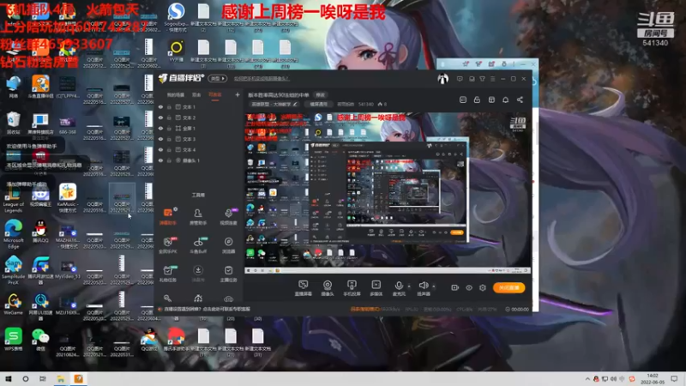Expand the microphone options arrow
The height and width of the screenshot is (386, 686).
pyautogui.click(x=409, y=286)
